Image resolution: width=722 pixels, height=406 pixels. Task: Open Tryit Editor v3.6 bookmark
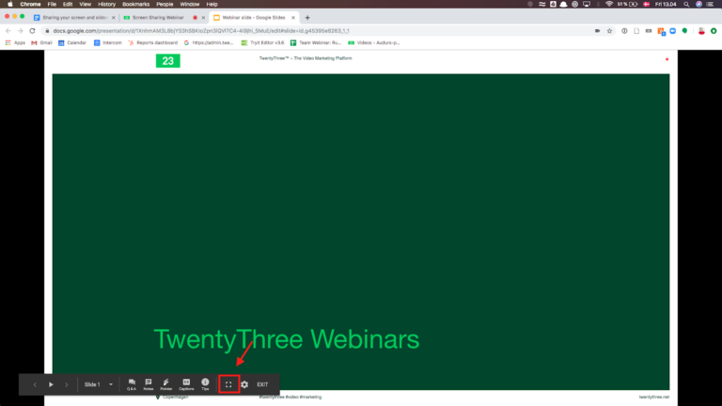point(263,43)
